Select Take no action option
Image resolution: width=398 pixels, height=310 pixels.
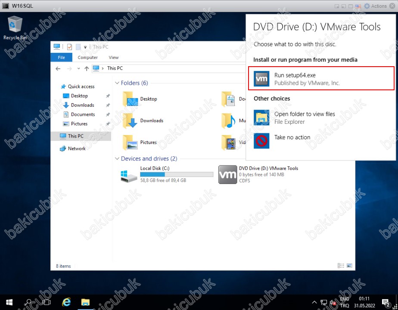292,138
